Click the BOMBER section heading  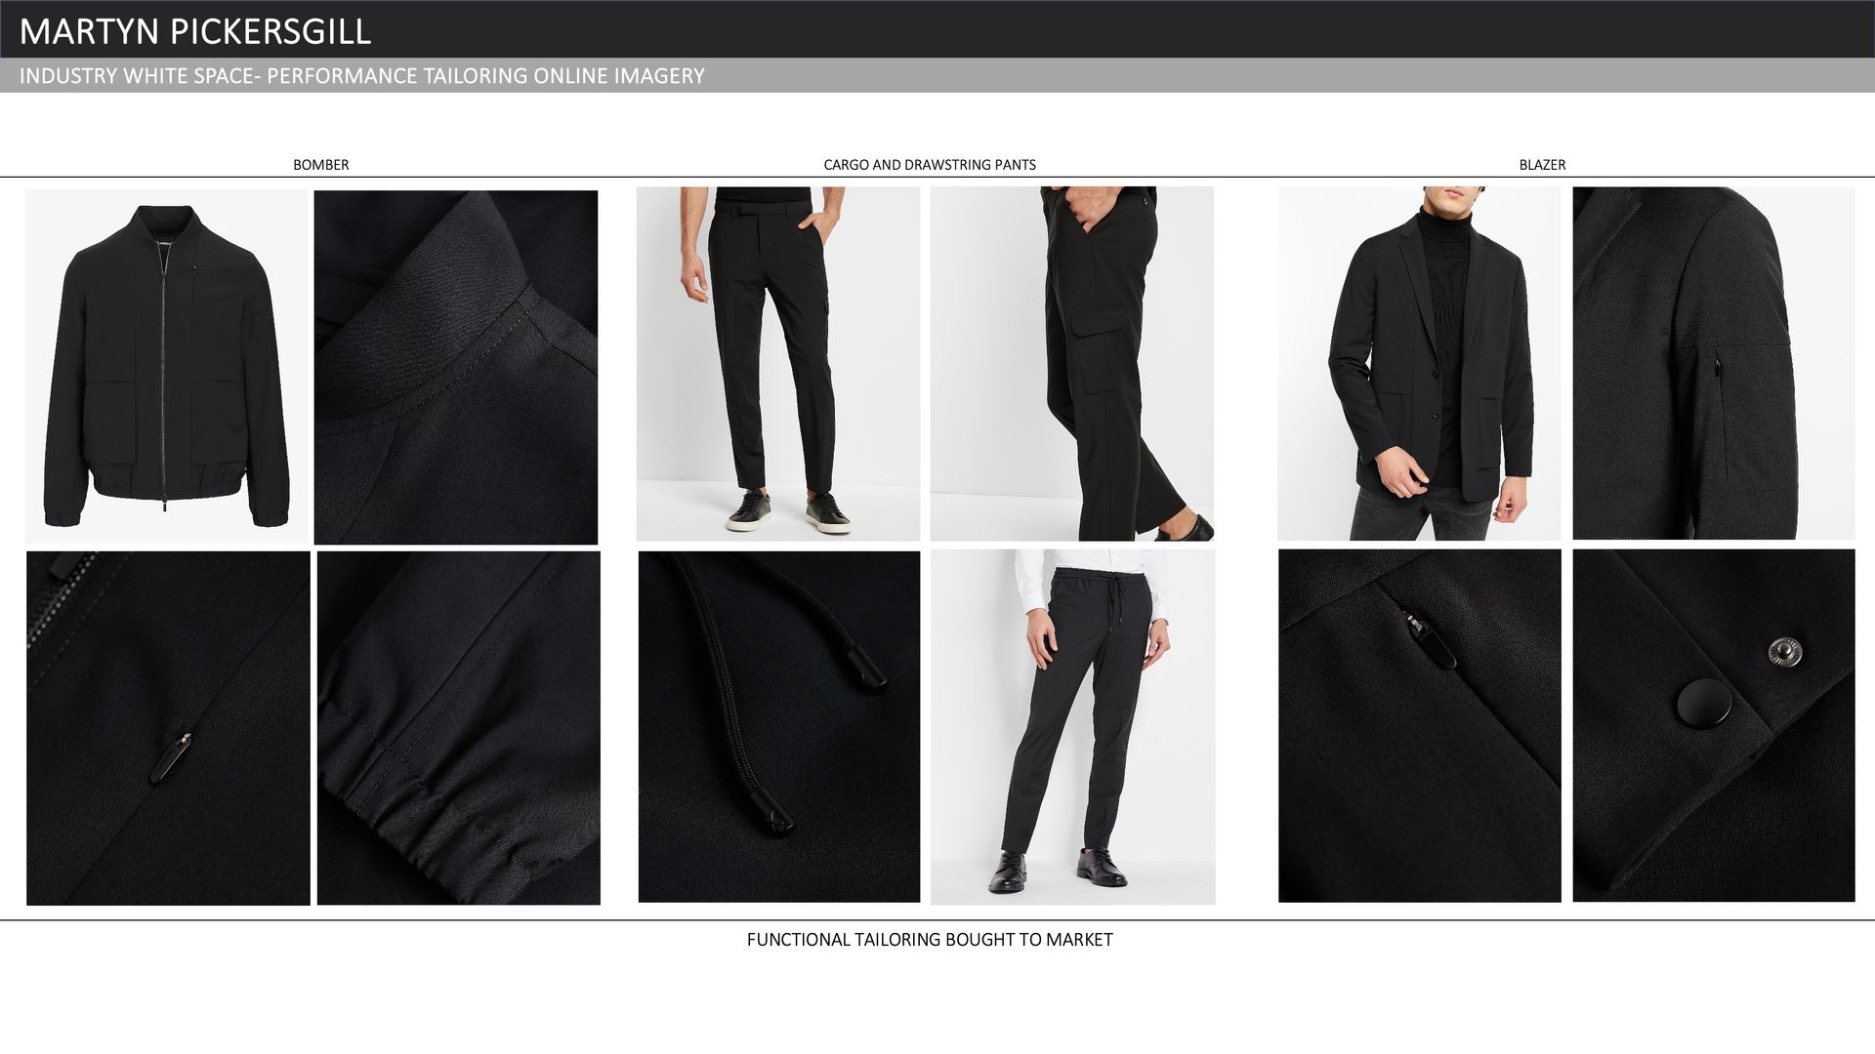tap(320, 165)
